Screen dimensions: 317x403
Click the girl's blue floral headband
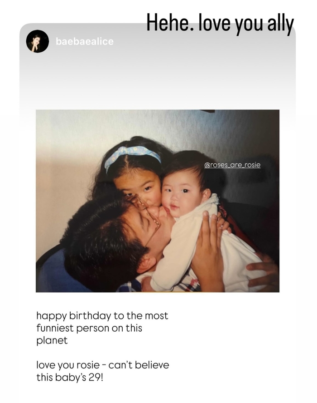(132, 156)
